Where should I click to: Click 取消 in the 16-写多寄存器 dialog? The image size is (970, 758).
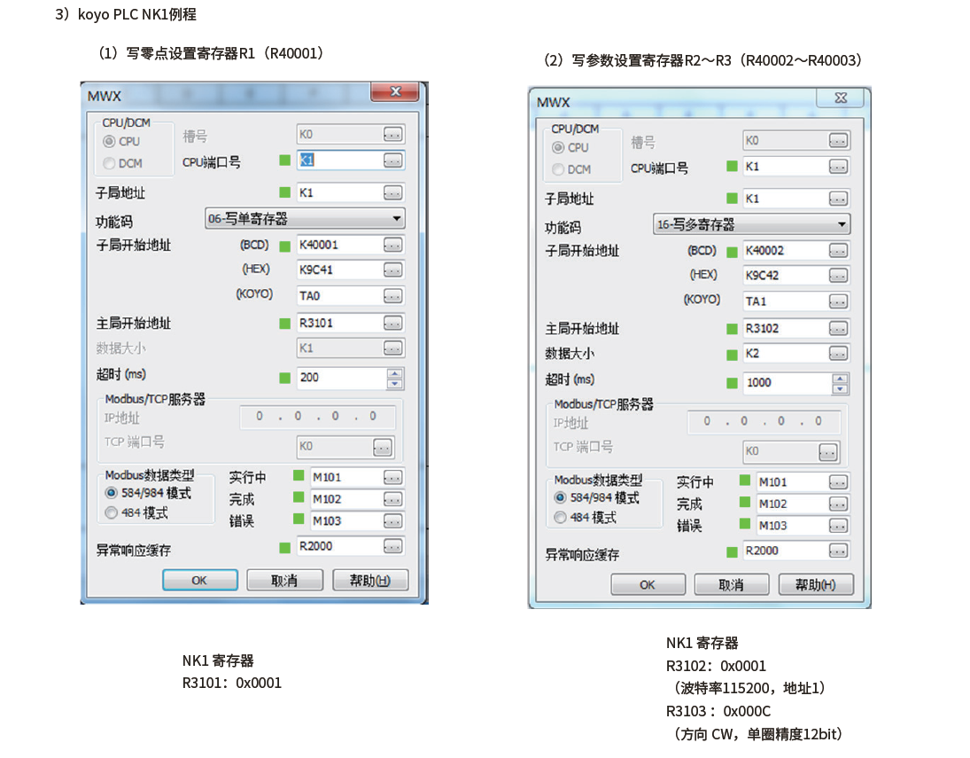[731, 585]
